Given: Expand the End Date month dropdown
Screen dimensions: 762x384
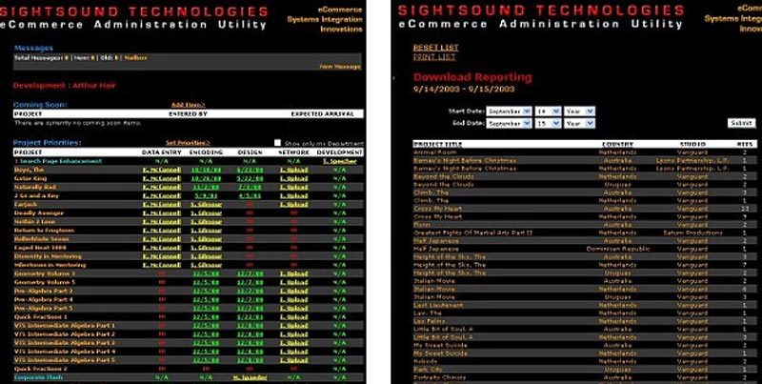Looking at the screenshot, I should click(510, 123).
